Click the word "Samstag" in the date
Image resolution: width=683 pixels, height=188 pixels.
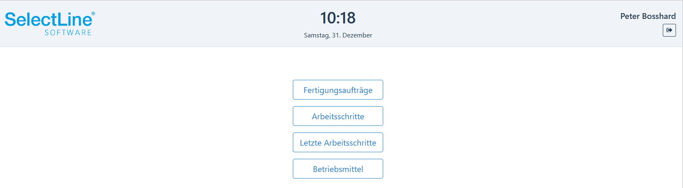click(317, 35)
